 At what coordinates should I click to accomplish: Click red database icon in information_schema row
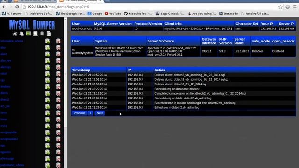click(x=58, y=41)
